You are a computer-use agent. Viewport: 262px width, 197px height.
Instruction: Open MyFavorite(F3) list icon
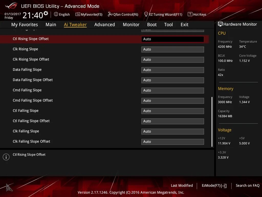[x=78, y=14]
